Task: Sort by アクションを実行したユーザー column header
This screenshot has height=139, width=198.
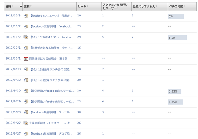Action: click(x=117, y=7)
